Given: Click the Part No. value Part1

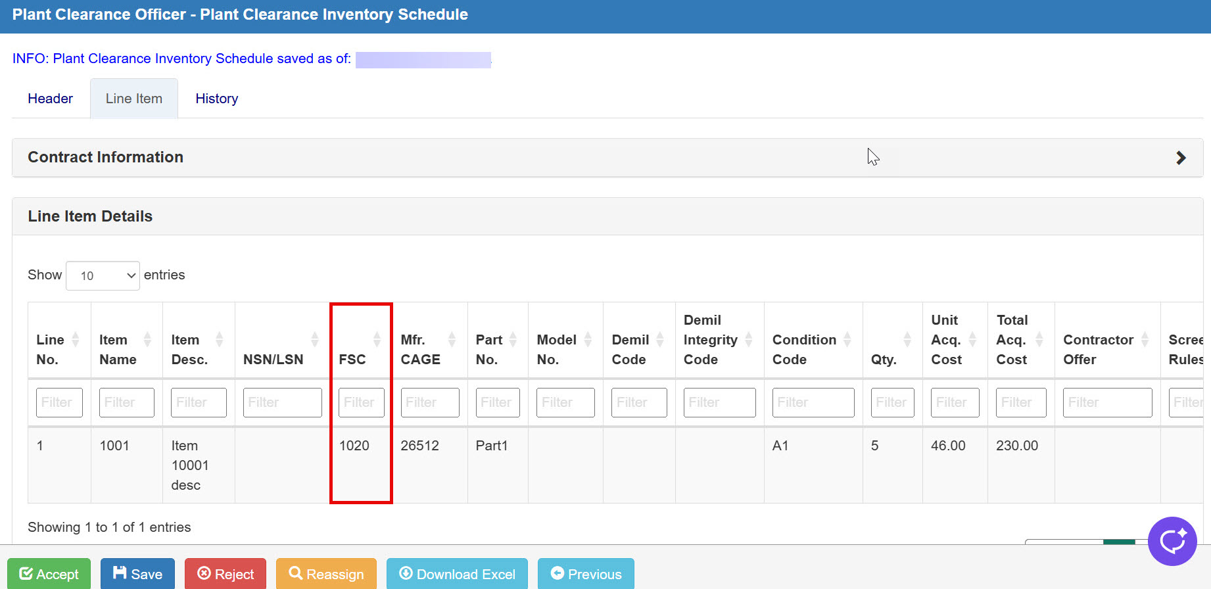Looking at the screenshot, I should [492, 446].
